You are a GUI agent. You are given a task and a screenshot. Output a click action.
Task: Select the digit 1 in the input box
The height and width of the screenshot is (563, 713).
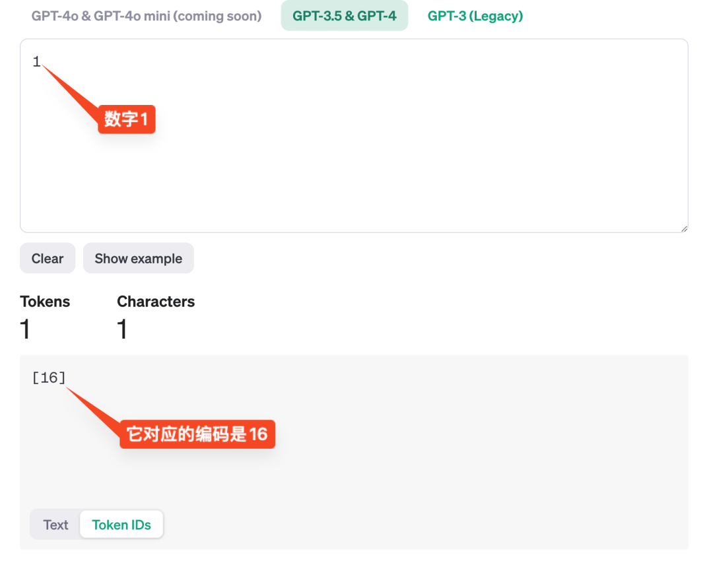36,61
